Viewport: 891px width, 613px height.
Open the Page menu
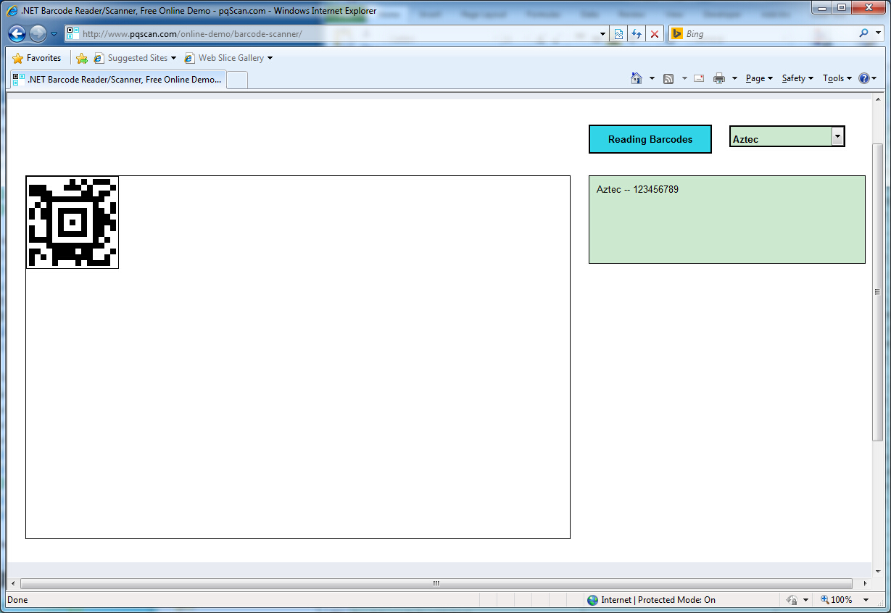tap(759, 78)
